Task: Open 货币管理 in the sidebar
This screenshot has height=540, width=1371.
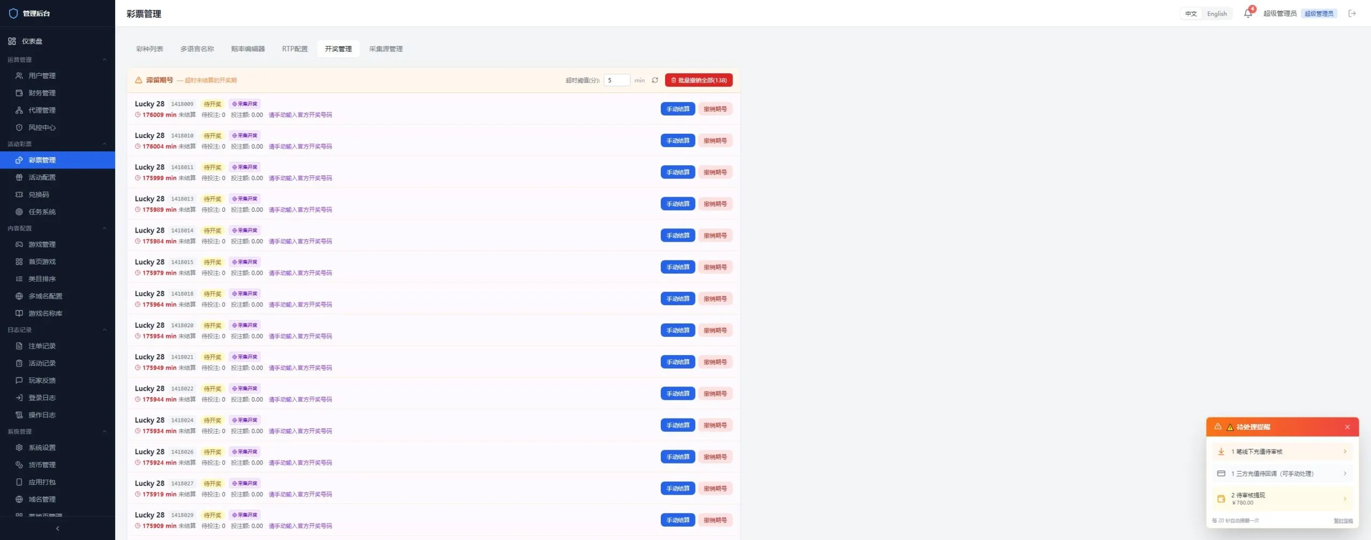Action: tap(57, 465)
